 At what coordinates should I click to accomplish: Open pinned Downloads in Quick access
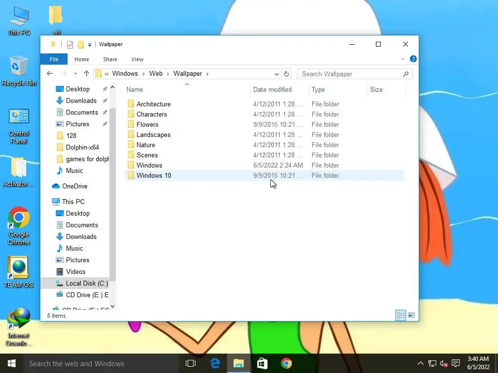pos(81,101)
